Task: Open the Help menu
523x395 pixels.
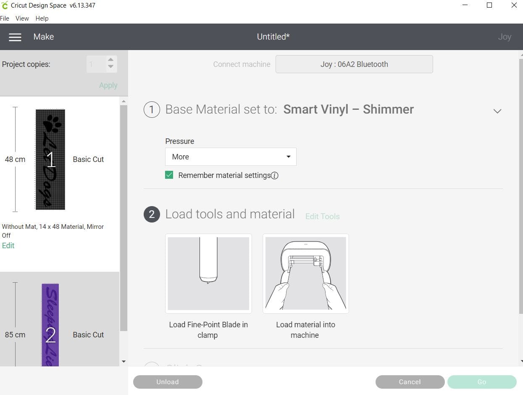Action: [x=42, y=19]
